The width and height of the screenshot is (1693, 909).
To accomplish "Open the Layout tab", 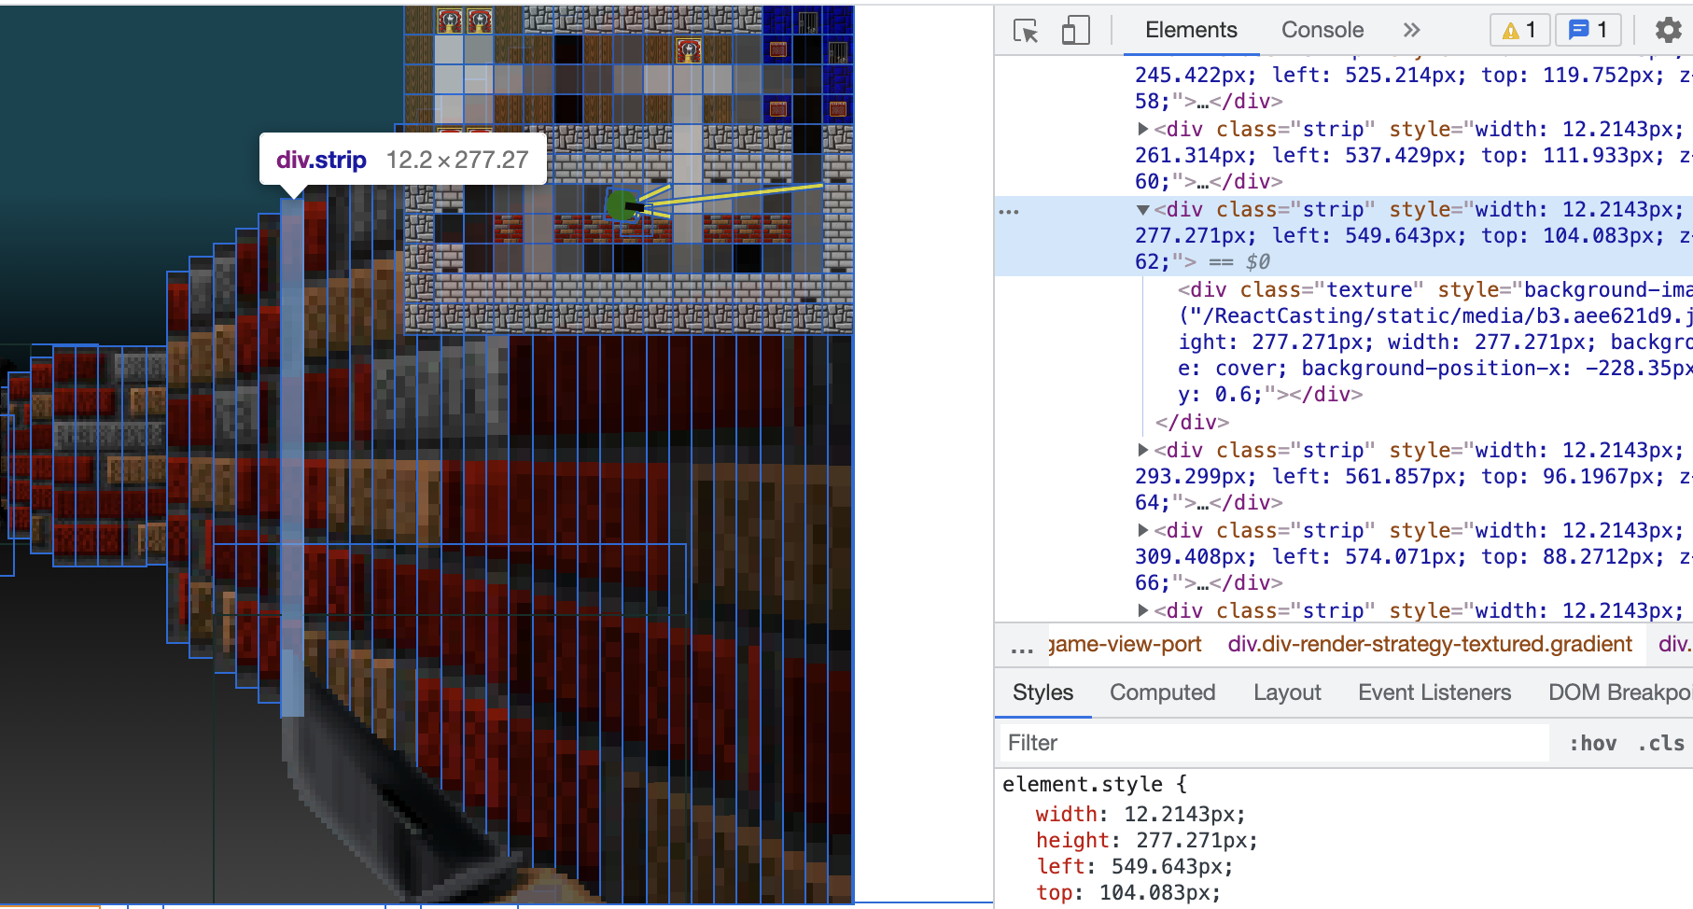I will pyautogui.click(x=1287, y=692).
